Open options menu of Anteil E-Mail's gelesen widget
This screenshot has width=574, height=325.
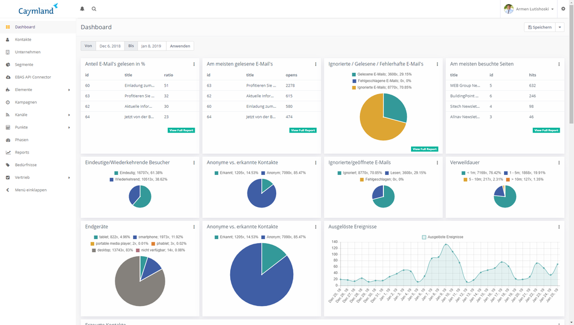(x=194, y=64)
